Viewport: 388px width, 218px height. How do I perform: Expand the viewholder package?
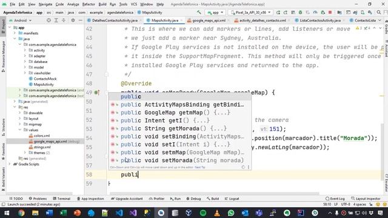coord(25,73)
